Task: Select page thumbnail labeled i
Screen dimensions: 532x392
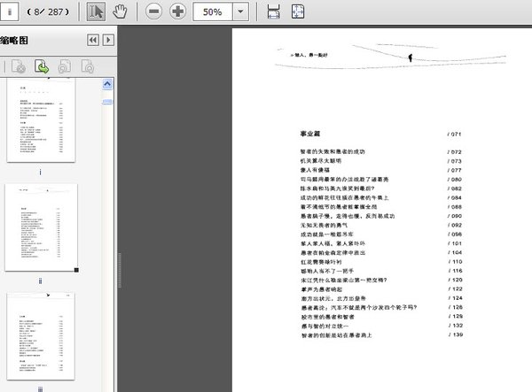Action: pos(41,120)
